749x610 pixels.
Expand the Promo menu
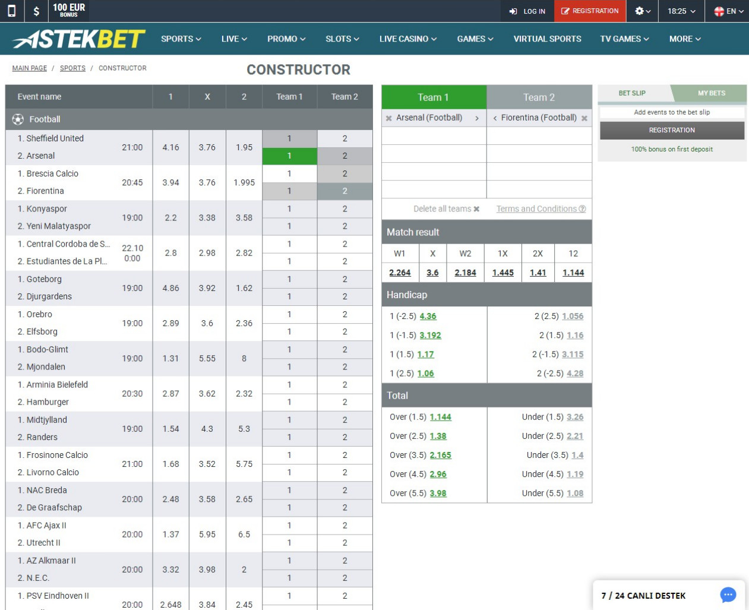pos(286,39)
